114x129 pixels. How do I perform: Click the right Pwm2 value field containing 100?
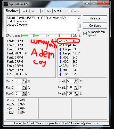70,87
